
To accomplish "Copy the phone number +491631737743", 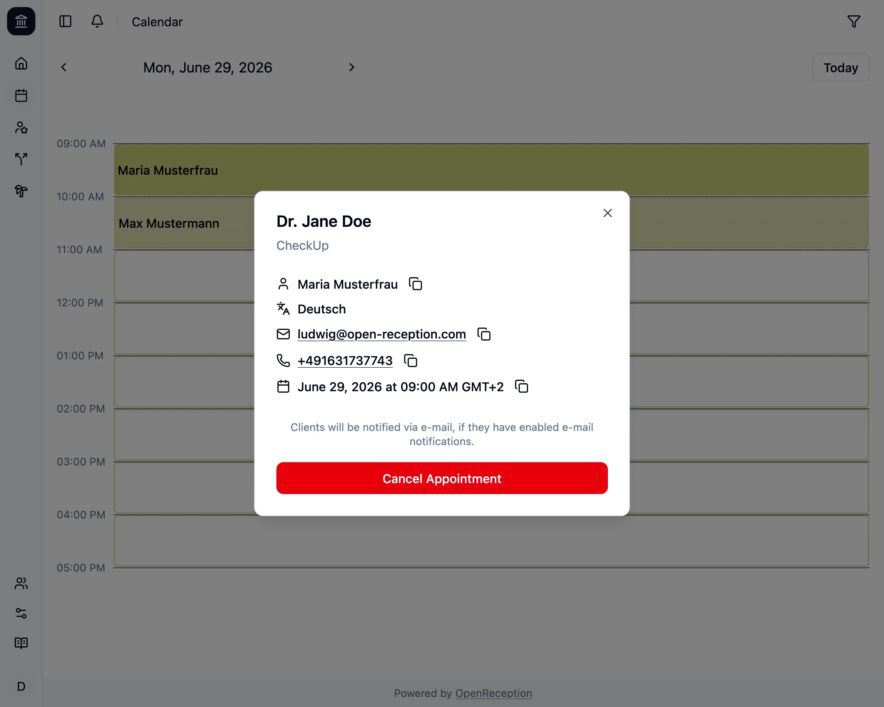I will click(x=410, y=361).
